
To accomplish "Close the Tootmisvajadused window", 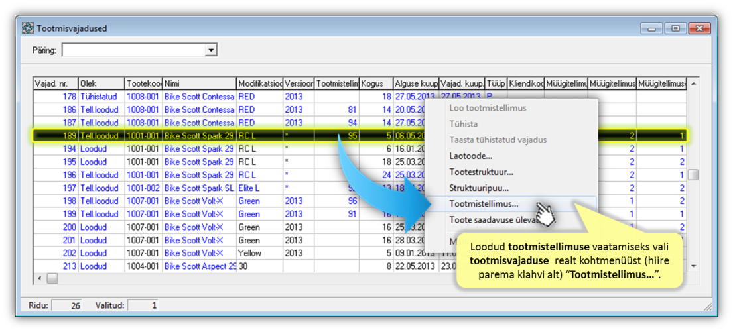I will click(699, 28).
